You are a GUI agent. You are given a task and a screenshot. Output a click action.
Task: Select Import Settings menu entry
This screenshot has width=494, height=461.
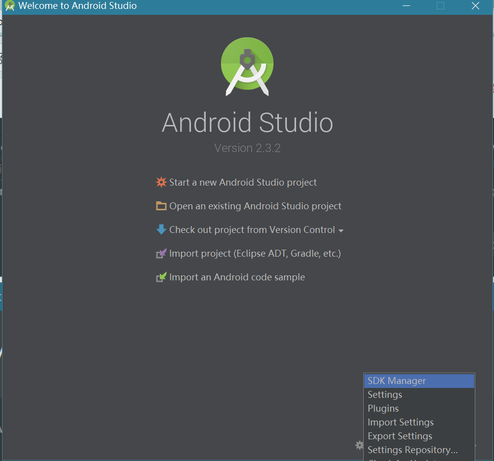[400, 422]
